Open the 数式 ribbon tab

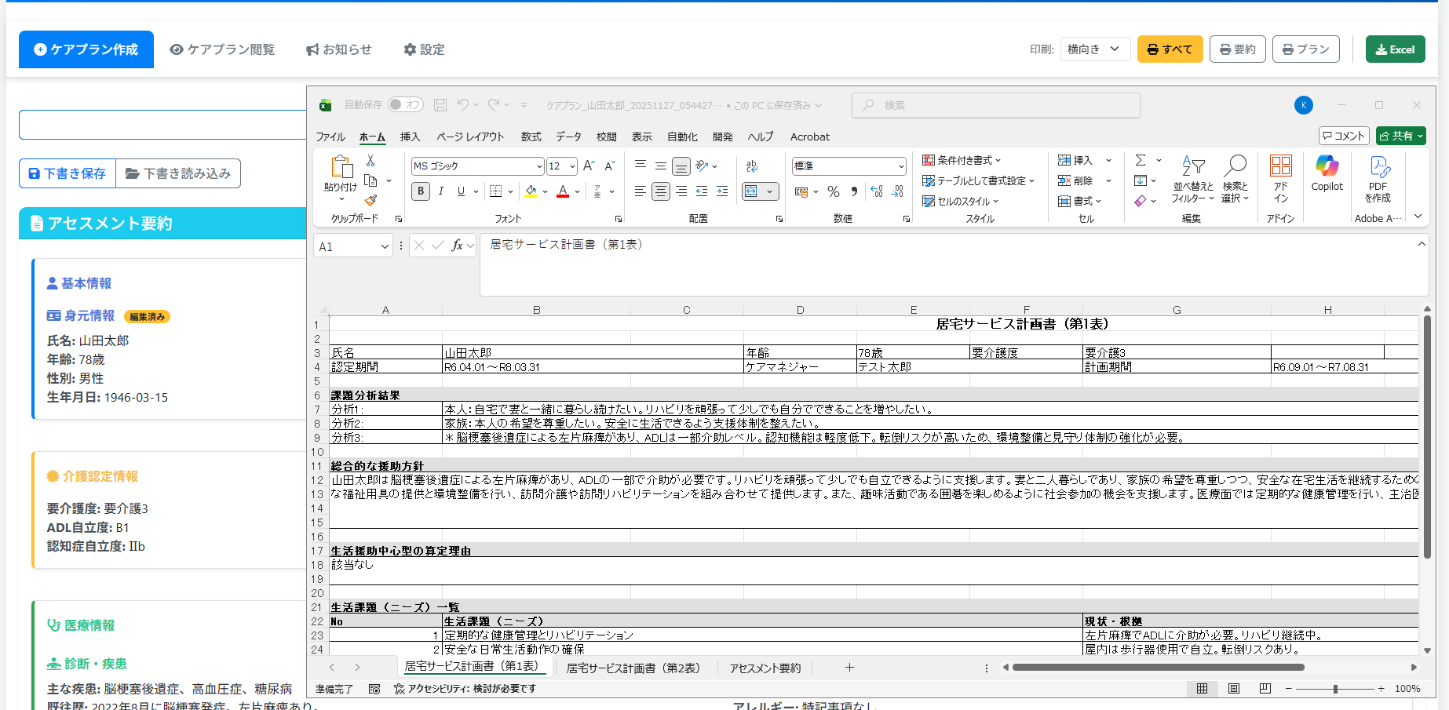pyautogui.click(x=531, y=137)
